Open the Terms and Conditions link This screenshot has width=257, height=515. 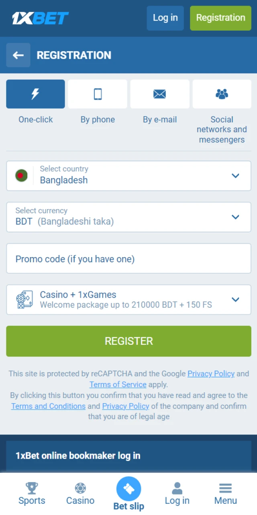(x=48, y=406)
